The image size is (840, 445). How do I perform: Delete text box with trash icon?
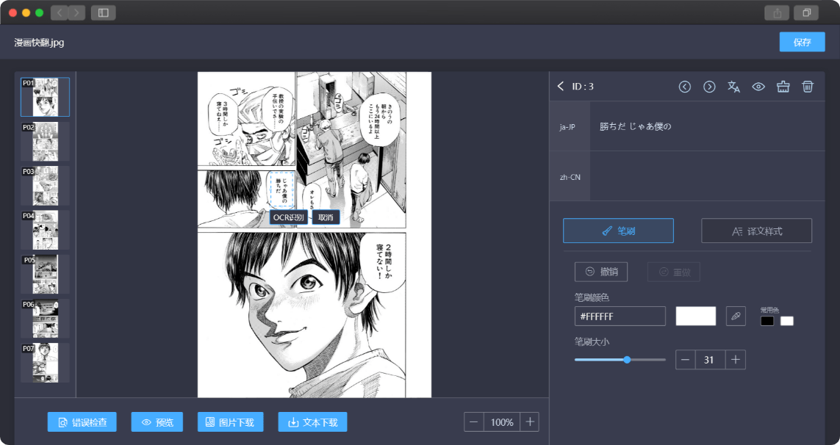pyautogui.click(x=808, y=87)
